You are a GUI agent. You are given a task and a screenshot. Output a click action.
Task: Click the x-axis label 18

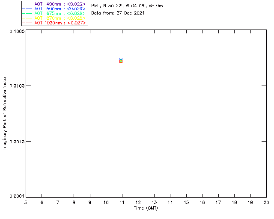234,202
